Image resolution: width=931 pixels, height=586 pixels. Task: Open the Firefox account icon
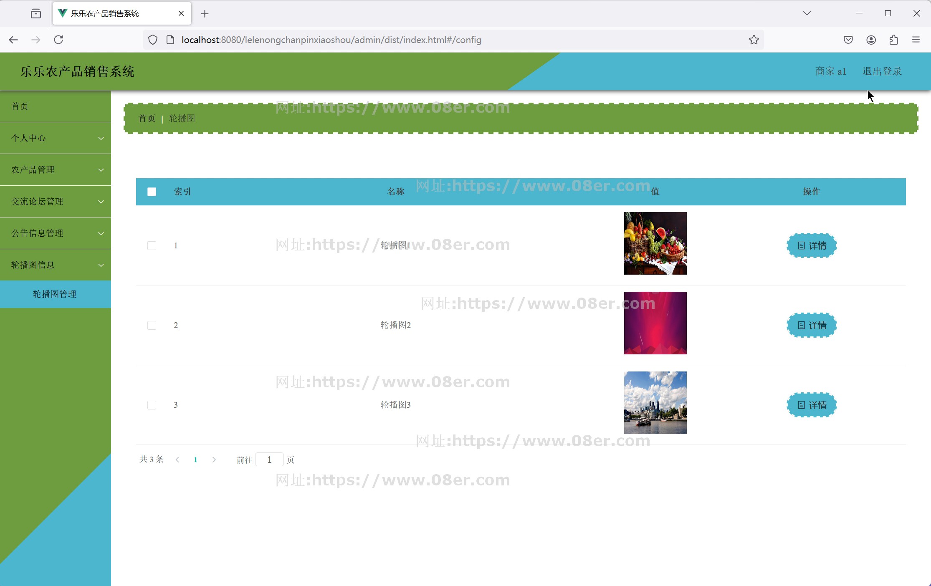(x=871, y=40)
